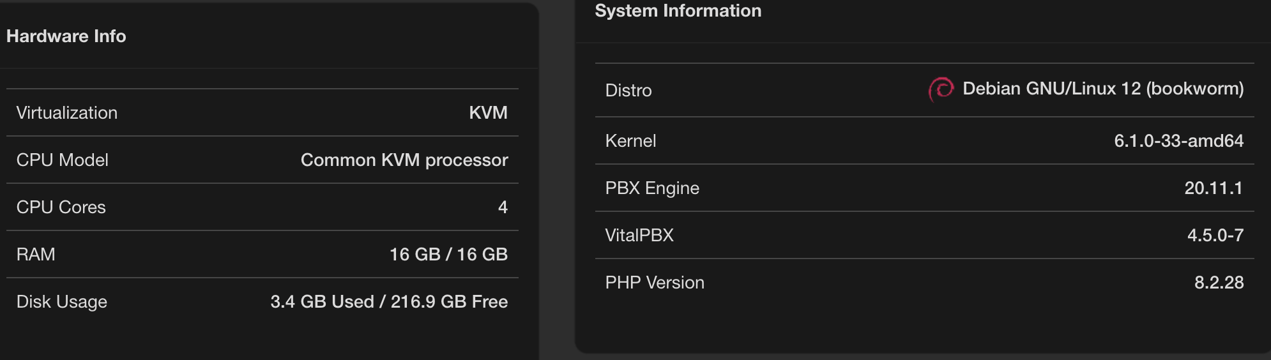Click the CPU Model label
The height and width of the screenshot is (360, 1271).
pos(63,160)
